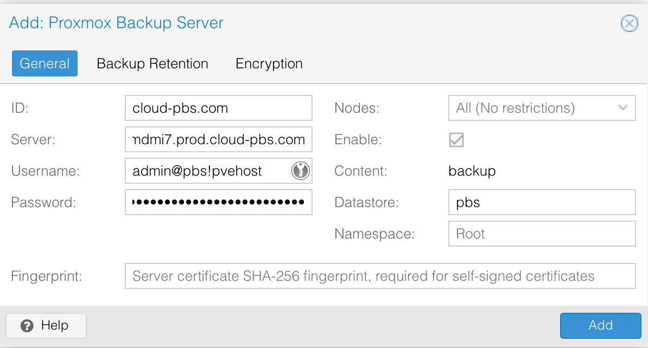
Task: Switch to the General tab
Action: [45, 63]
